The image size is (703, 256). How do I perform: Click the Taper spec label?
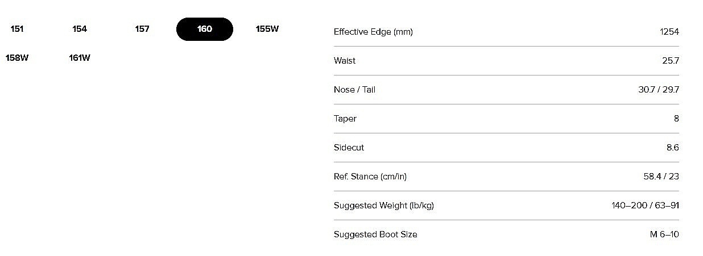click(x=345, y=119)
